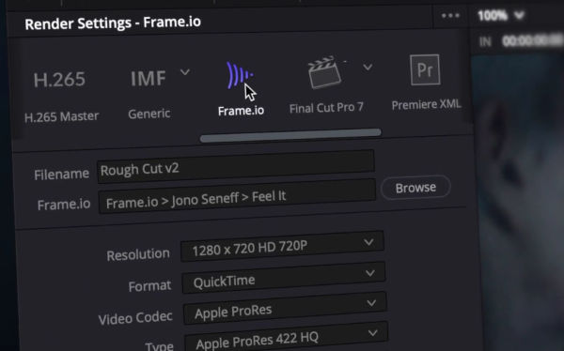This screenshot has width=564, height=351.
Task: Select the Premiere XML preset icon
Action: pyautogui.click(x=425, y=69)
